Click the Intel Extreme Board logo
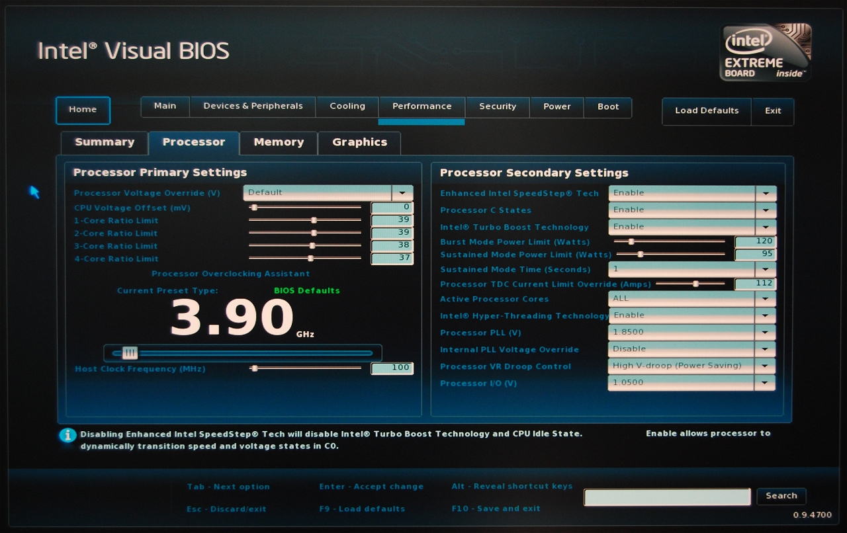 (766, 53)
